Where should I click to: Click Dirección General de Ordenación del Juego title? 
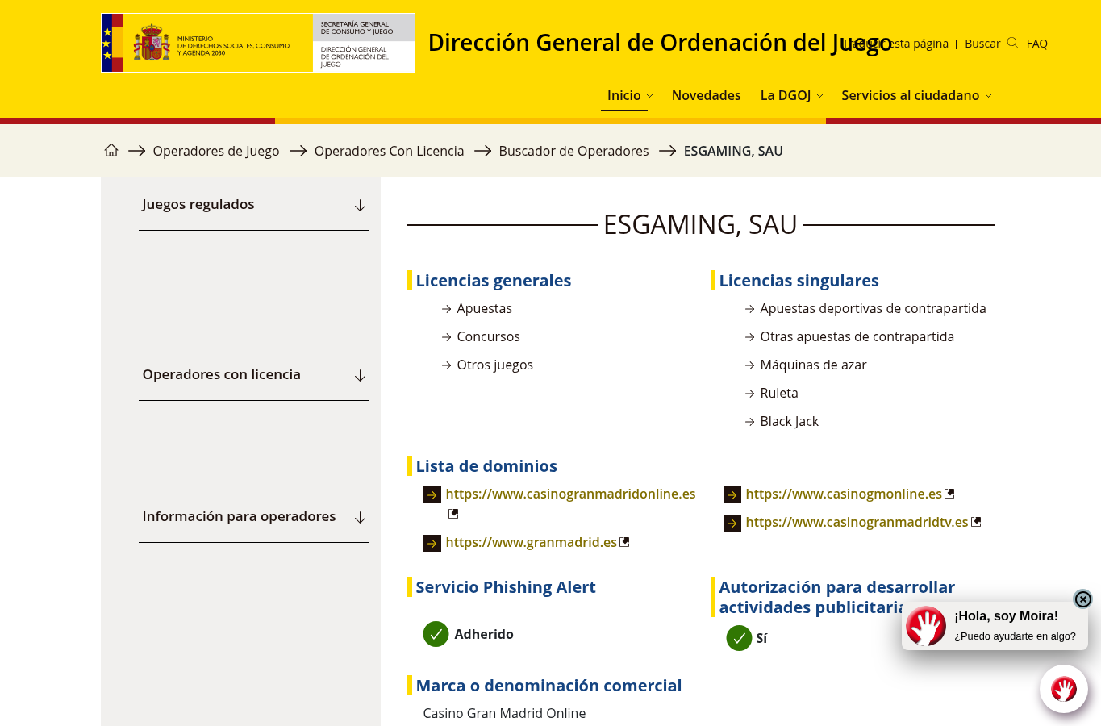(660, 42)
